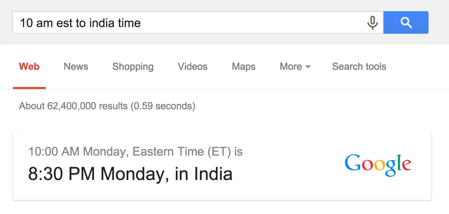Select the Videos tab
Image resolution: width=449 pixels, height=214 pixels.
point(192,67)
